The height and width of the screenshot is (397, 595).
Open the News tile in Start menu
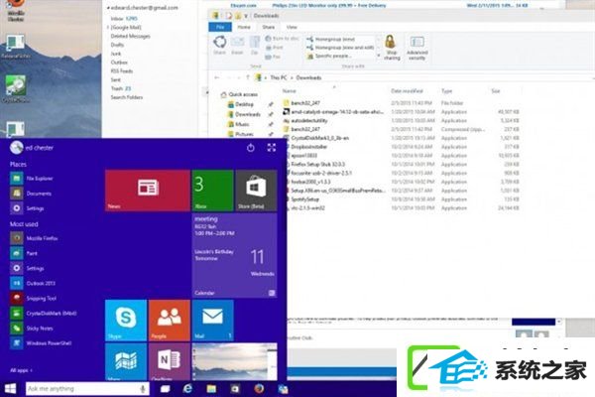[147, 190]
